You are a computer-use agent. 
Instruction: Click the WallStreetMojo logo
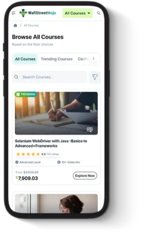point(38,13)
